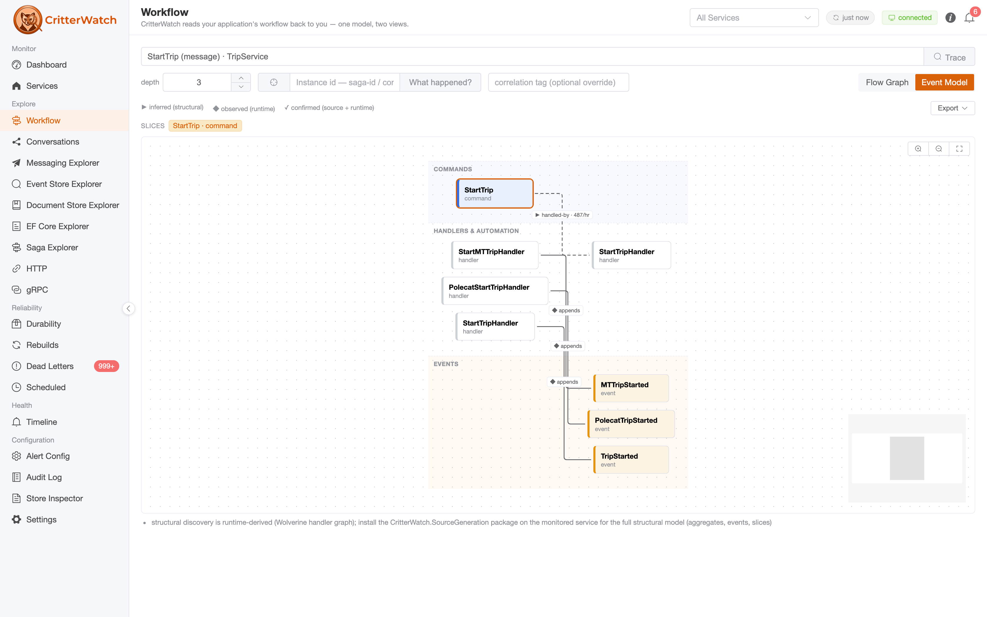Click the 999+ dead letters badge
The image size is (987, 617).
click(106, 366)
